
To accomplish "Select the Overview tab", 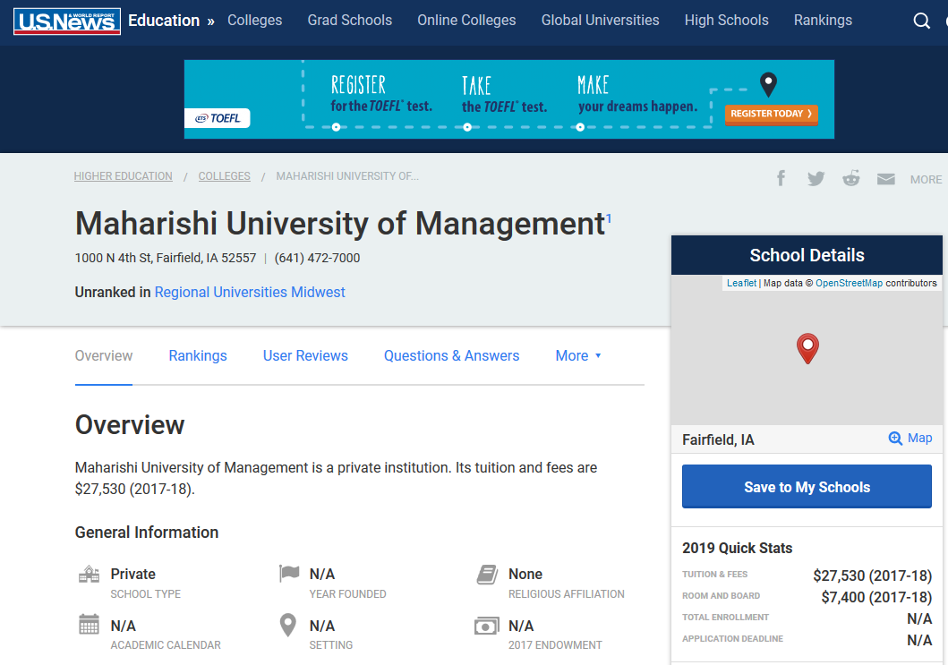I will point(103,356).
